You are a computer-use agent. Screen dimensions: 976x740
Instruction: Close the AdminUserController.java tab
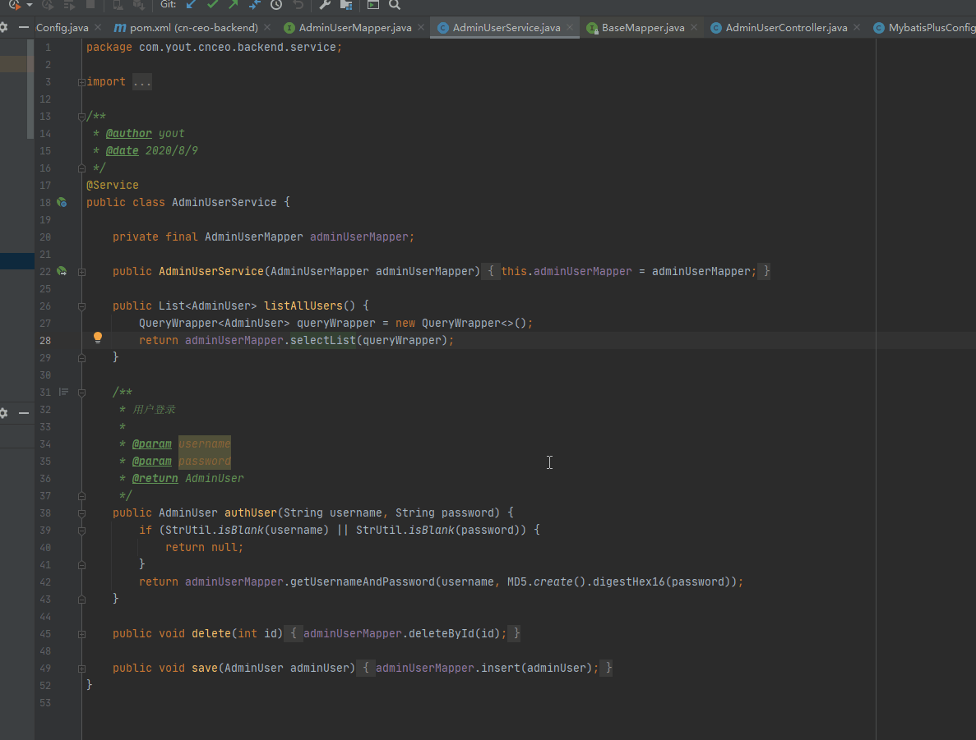tap(857, 27)
